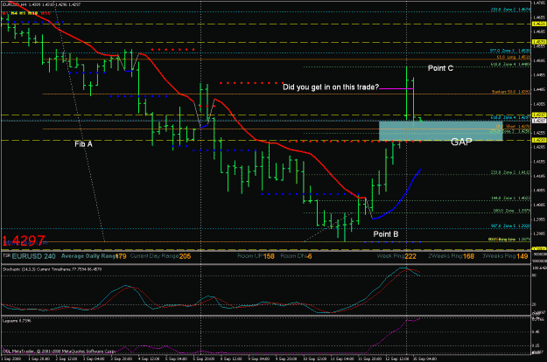Click the 3Weeks Rng value 149

[522, 256]
